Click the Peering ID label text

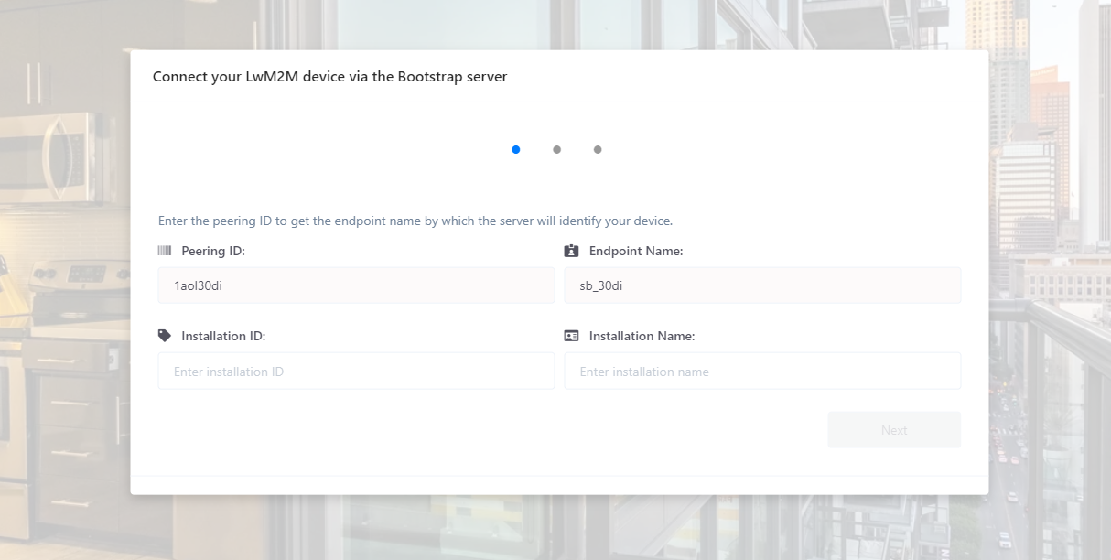(213, 251)
